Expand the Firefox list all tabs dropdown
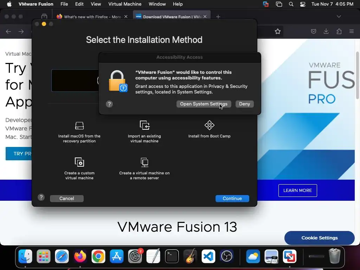 339,17
